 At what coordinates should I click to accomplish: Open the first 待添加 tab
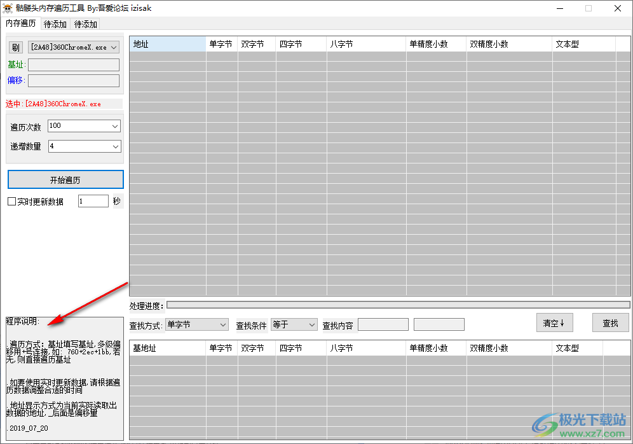point(55,24)
